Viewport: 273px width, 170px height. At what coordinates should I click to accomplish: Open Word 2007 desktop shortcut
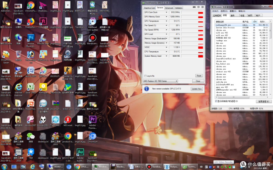tap(31, 72)
